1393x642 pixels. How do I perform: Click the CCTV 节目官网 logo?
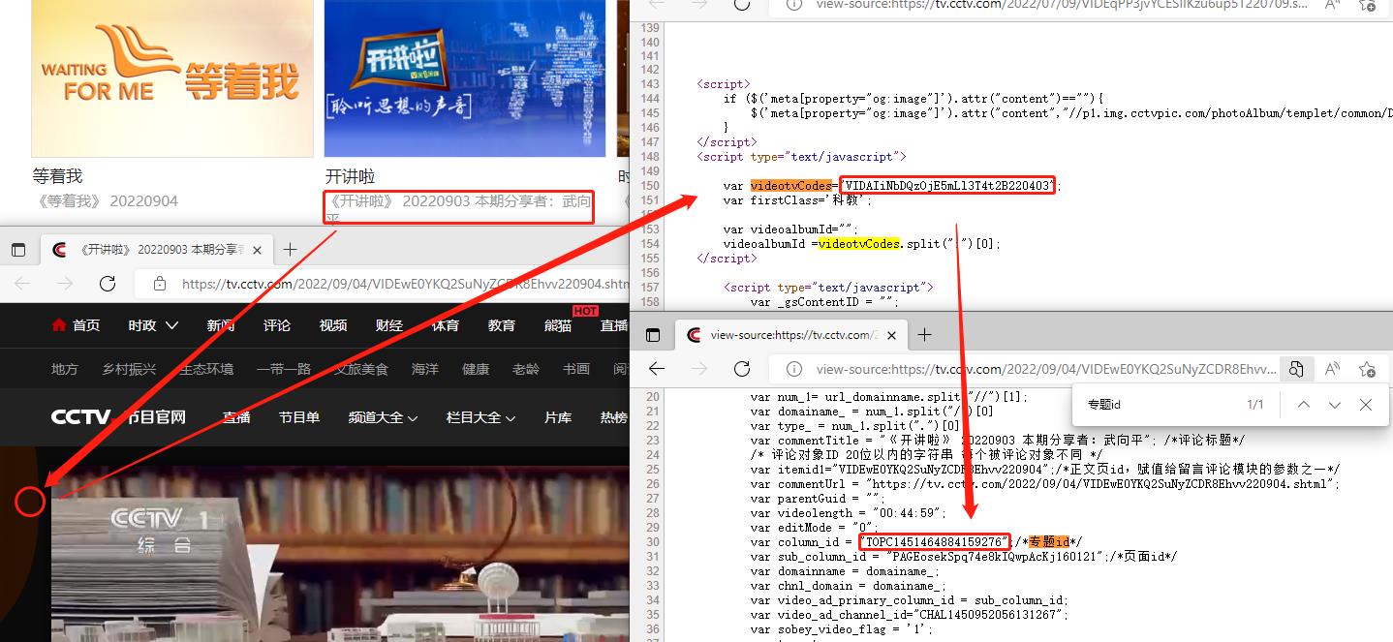pyautogui.click(x=118, y=417)
